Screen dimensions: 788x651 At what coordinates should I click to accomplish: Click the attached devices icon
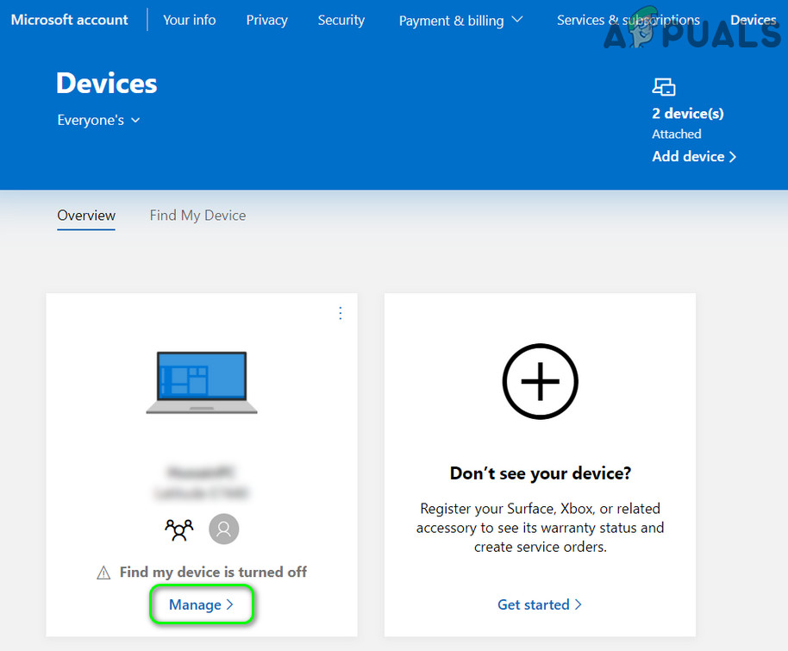point(663,87)
